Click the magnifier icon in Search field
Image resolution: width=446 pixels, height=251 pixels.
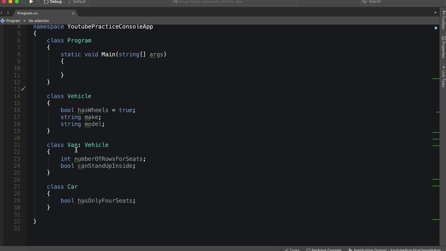click(364, 2)
